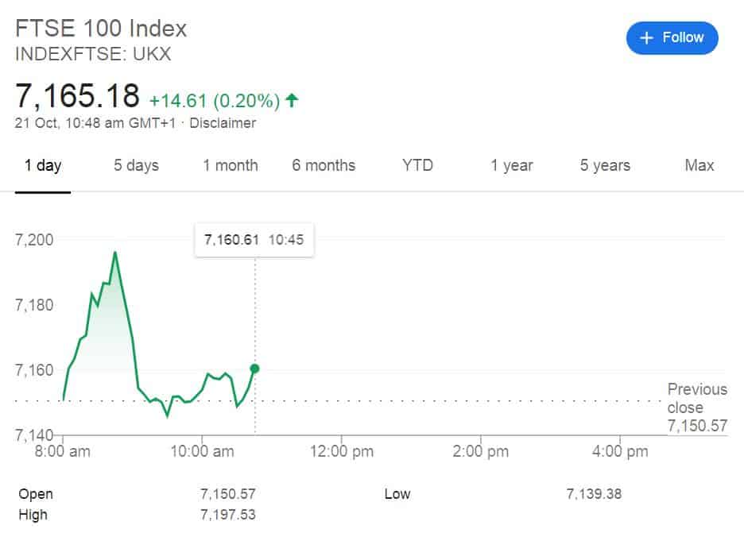Click the plus icon inside the Follow button

[x=645, y=37]
